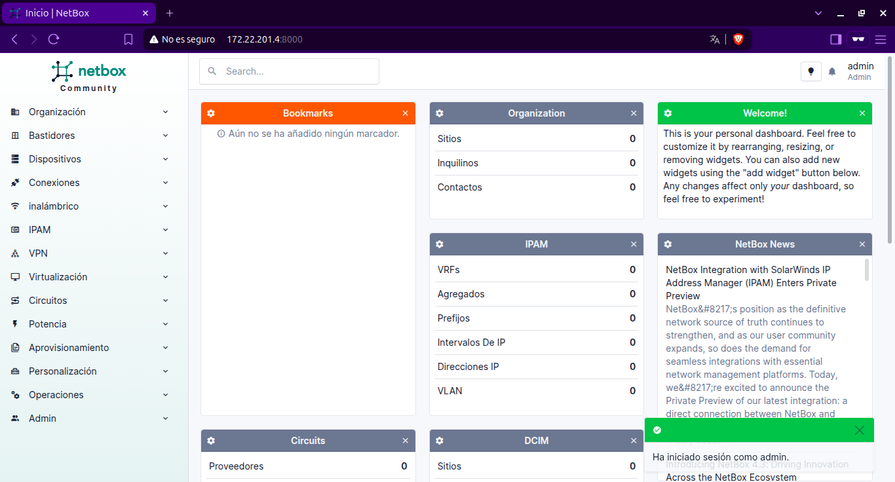Open the notifications bell
The width and height of the screenshot is (895, 482).
[832, 71]
